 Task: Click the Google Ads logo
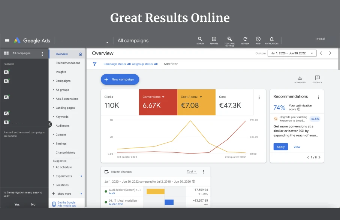click(x=32, y=40)
